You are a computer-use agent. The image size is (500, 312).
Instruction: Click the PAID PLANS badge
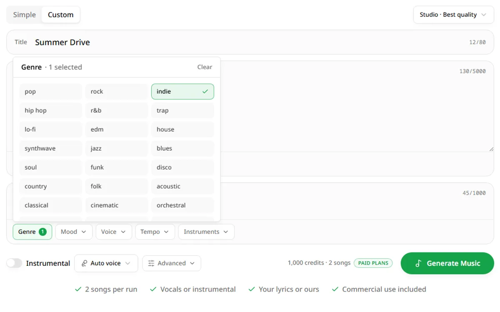click(373, 263)
